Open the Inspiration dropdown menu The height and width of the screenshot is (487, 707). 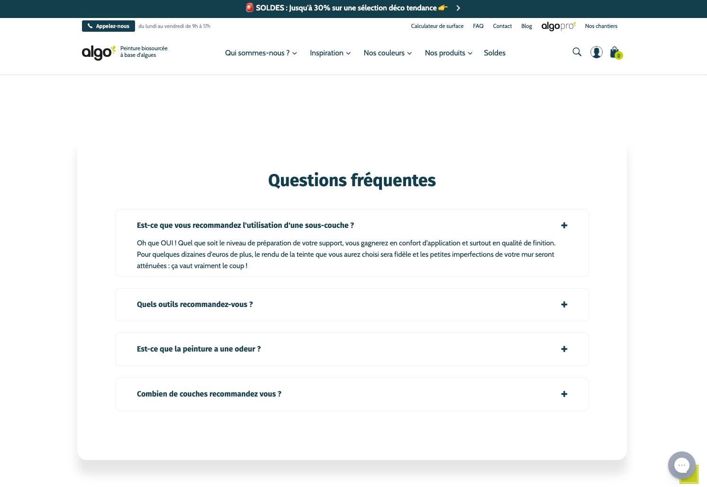[x=330, y=53]
